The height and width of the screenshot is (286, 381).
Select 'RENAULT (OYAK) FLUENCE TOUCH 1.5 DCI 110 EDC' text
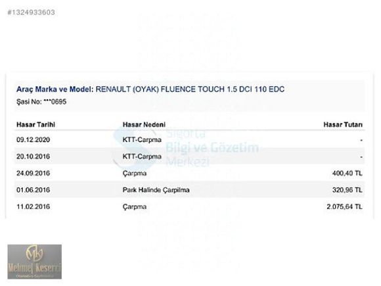click(x=190, y=89)
